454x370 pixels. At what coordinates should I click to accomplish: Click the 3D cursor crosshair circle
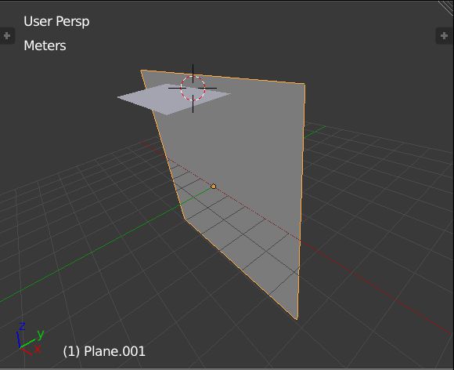tap(193, 88)
